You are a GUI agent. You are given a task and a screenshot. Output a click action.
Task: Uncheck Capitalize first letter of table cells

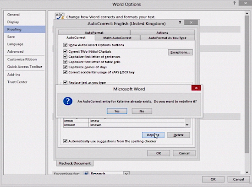(65, 62)
